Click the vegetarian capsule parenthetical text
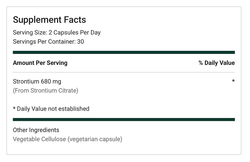 coord(95,139)
